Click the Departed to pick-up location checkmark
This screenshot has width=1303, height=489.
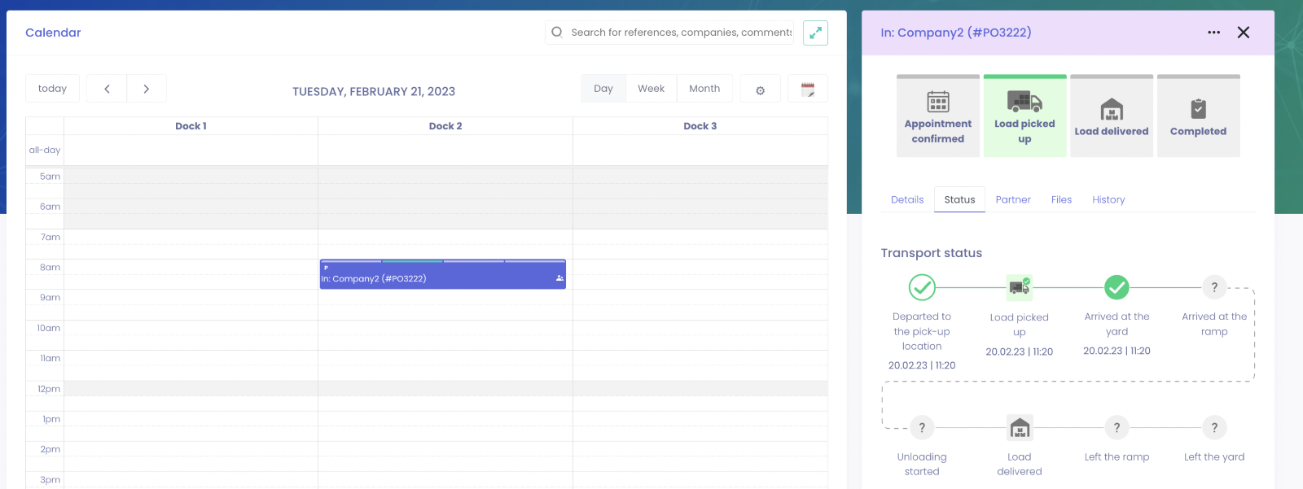[x=922, y=287]
